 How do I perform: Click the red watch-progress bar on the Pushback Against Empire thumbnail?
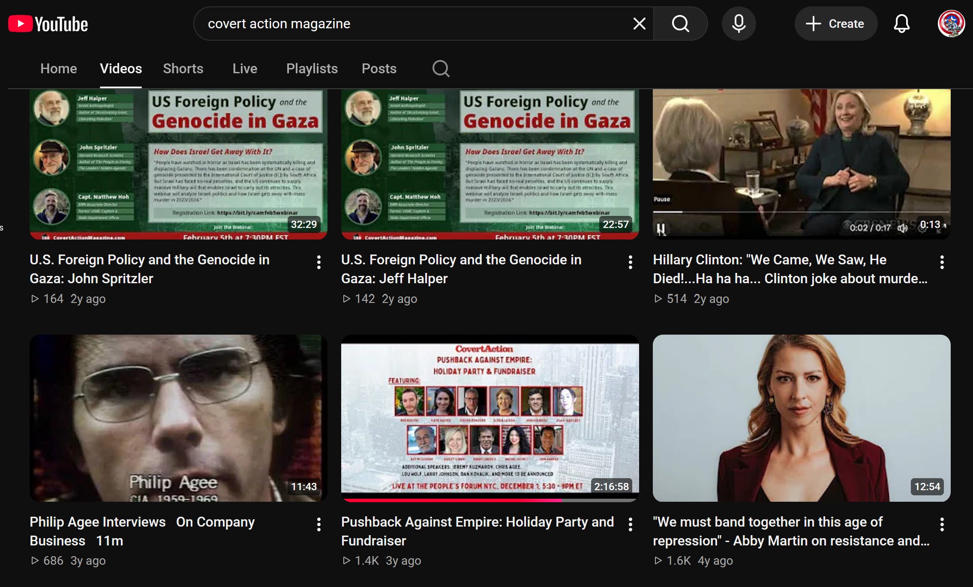tap(453, 500)
